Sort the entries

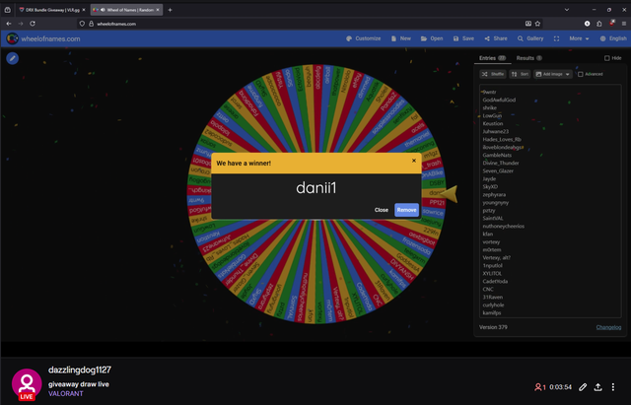pos(520,74)
